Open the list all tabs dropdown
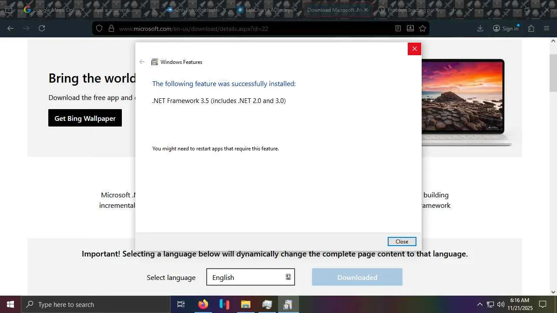The height and width of the screenshot is (313, 557). (470, 10)
